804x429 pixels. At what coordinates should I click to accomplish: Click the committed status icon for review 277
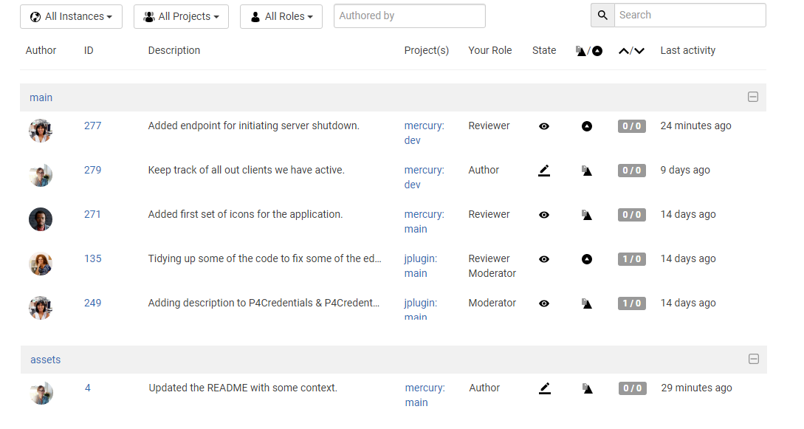(x=587, y=126)
